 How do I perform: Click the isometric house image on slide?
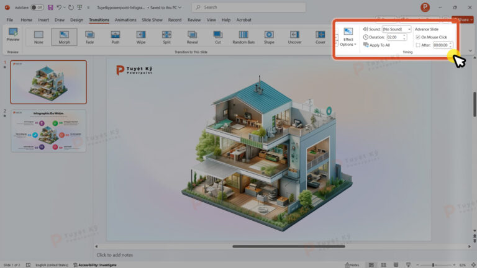click(267, 153)
